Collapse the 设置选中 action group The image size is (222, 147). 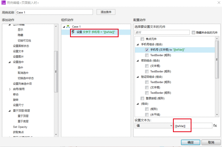[9, 62]
